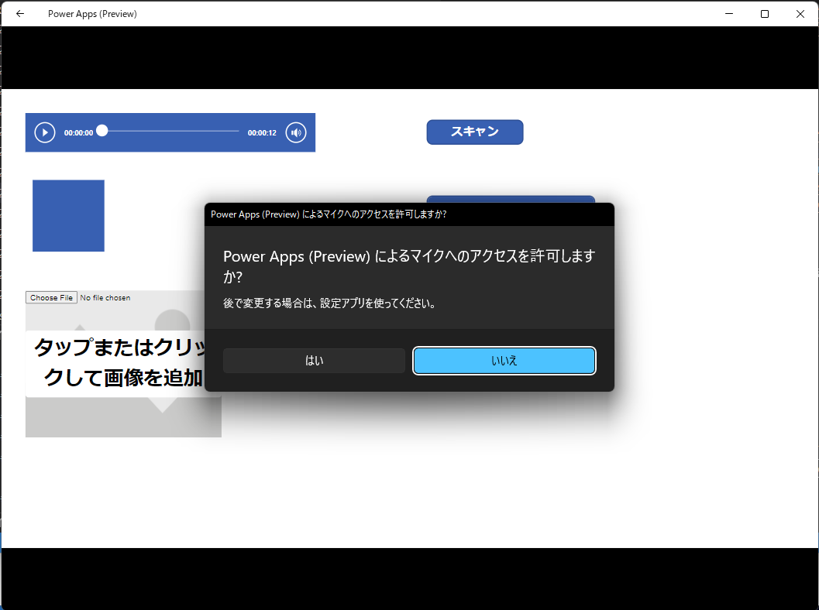Click the audio seek slider handle
Image resolution: width=819 pixels, height=610 pixels.
[x=102, y=131]
